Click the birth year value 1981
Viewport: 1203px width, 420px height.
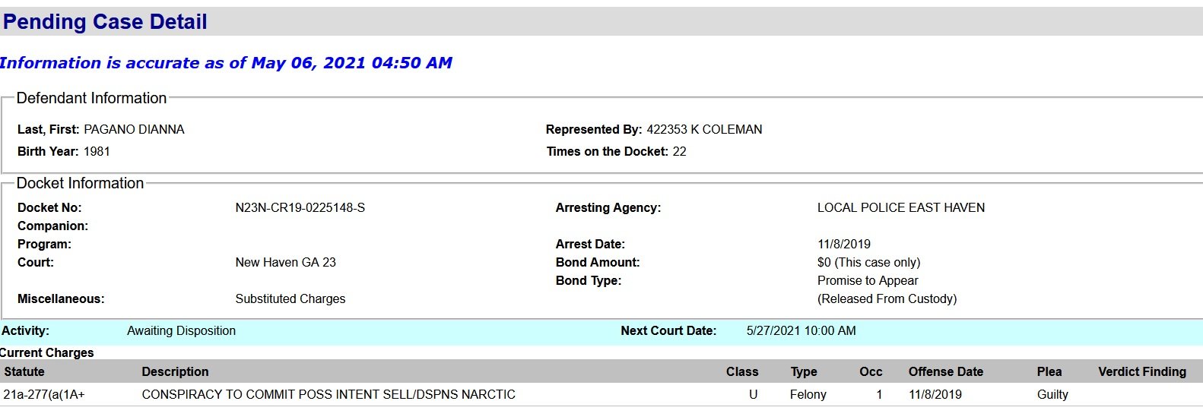pos(97,151)
